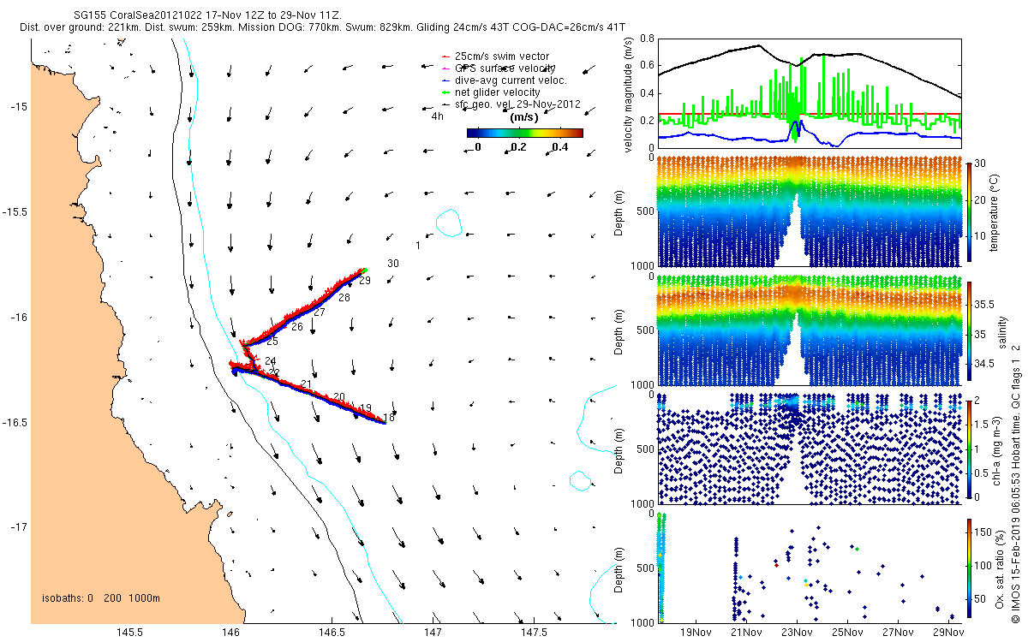Click the salinity color bar
Image resolution: width=1028 pixels, height=642 pixels.
tap(970, 330)
